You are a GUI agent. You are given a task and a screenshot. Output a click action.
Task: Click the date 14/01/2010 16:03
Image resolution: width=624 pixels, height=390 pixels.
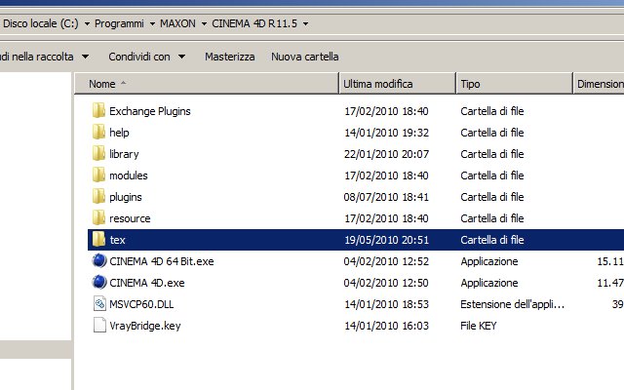(386, 326)
